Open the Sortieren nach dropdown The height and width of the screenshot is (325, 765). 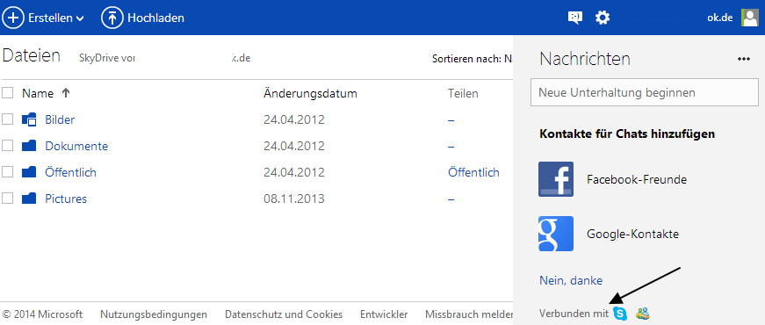click(472, 59)
